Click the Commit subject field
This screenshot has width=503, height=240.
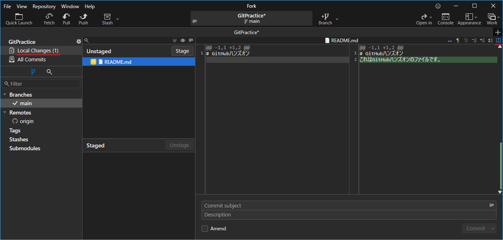(345, 205)
